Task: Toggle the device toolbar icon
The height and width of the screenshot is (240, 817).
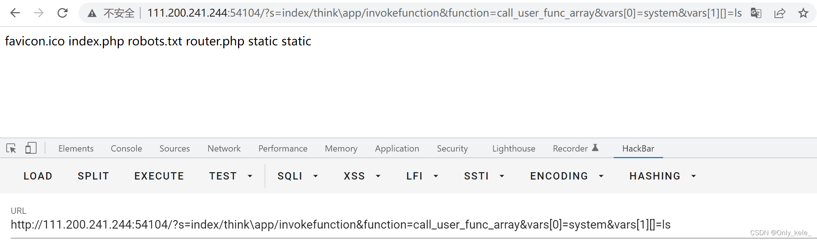Action: coord(31,148)
